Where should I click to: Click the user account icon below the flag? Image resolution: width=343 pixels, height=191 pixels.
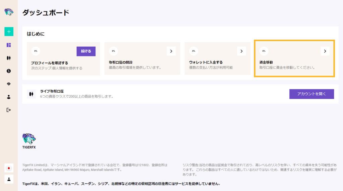9,179
